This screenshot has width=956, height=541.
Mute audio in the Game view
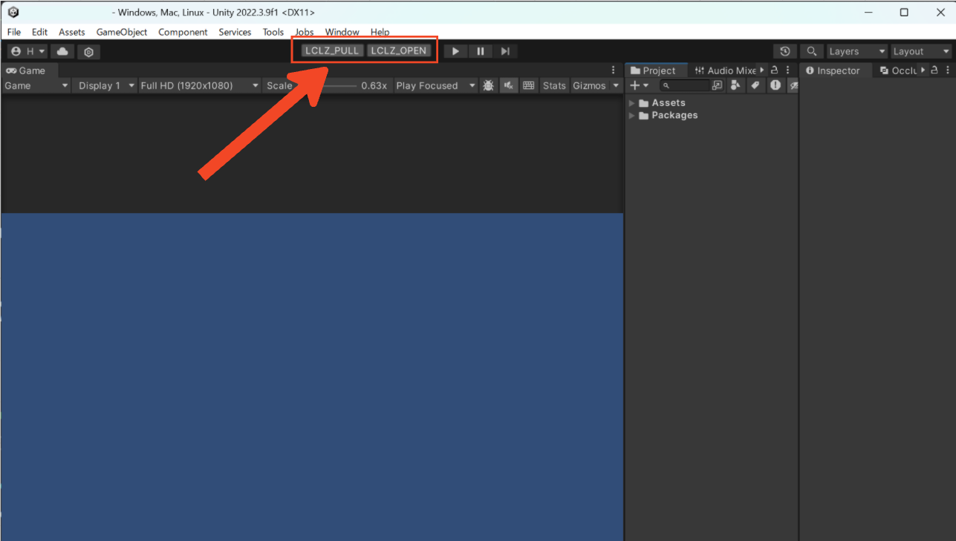point(509,85)
